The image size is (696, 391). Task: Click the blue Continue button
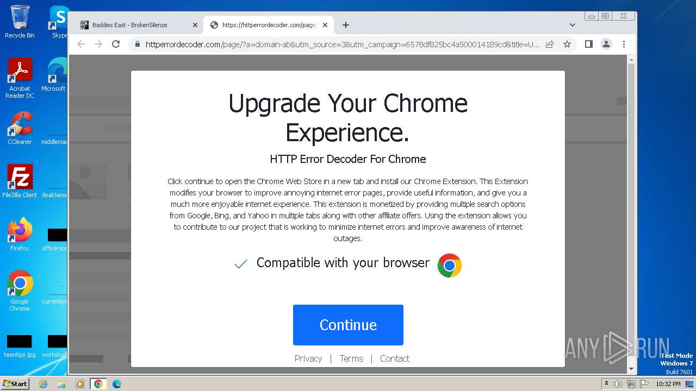click(x=348, y=325)
